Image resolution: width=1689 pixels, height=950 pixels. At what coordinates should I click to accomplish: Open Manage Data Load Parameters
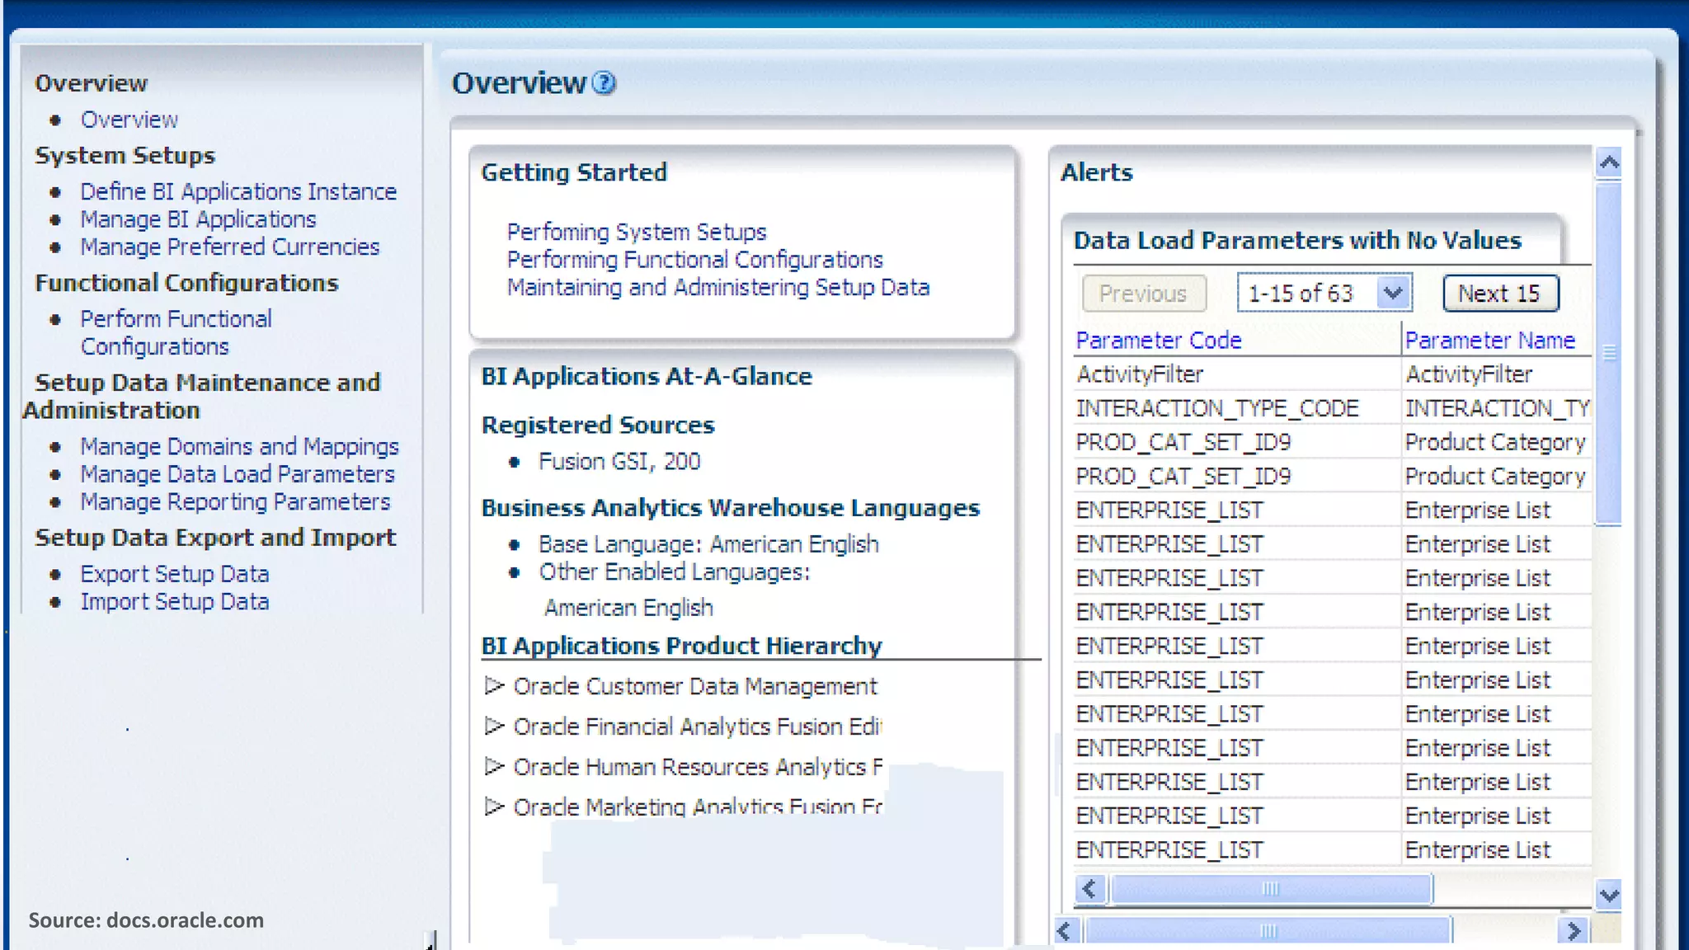click(x=238, y=474)
